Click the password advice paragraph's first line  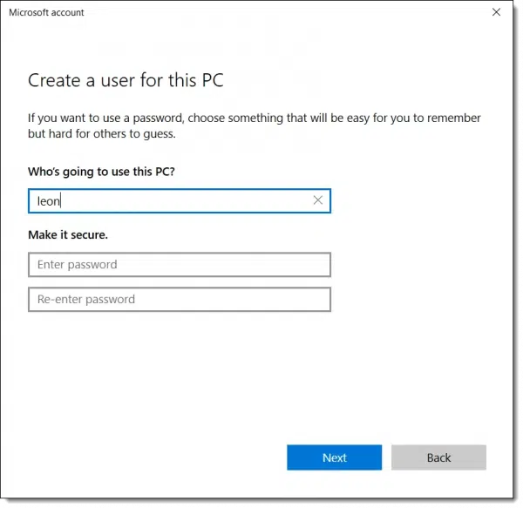[254, 118]
